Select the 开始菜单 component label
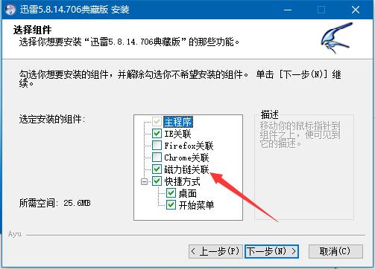Image resolution: width=375 pixels, height=269 pixels. (x=196, y=205)
